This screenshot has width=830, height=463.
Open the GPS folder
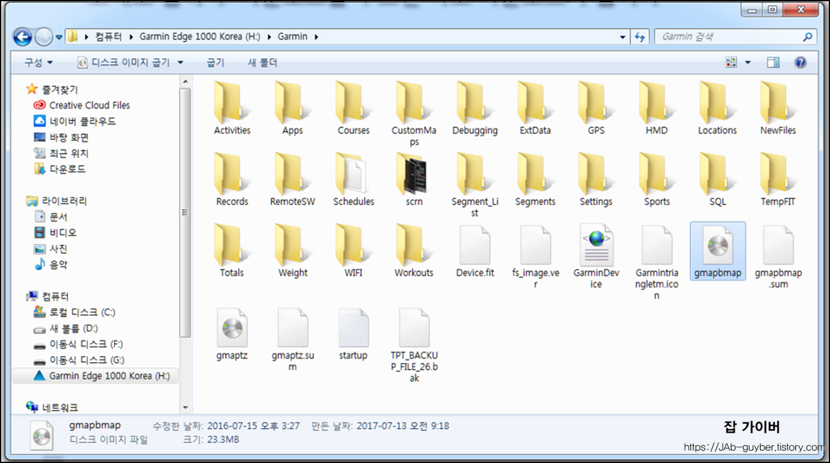pos(596,109)
